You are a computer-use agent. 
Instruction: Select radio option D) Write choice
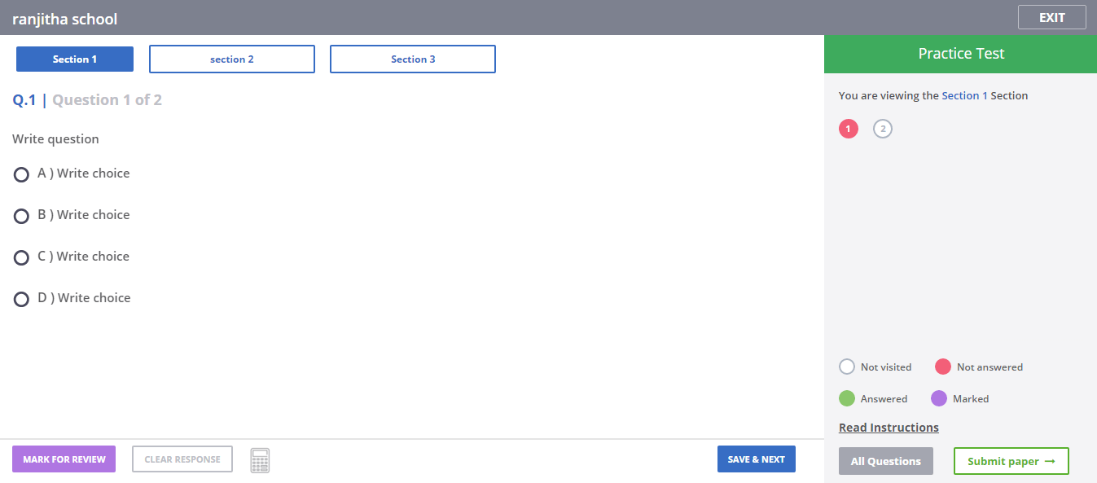coord(21,299)
